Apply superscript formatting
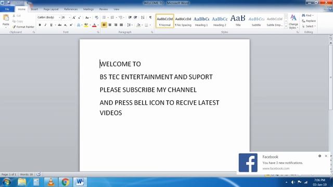Viewport: 333px width, 187px height. point(71,25)
